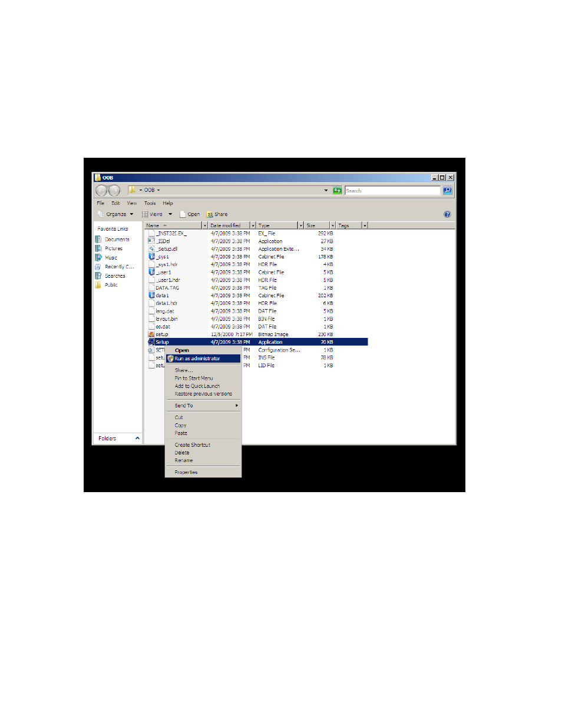
Task: Select Add to Quick Launch
Action: coord(203,386)
